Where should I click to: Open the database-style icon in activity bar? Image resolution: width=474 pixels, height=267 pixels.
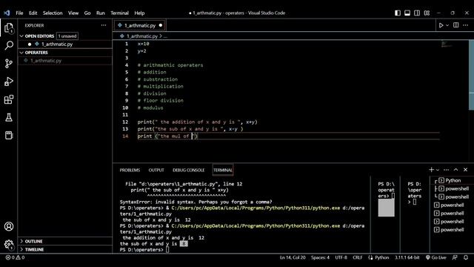(9, 135)
